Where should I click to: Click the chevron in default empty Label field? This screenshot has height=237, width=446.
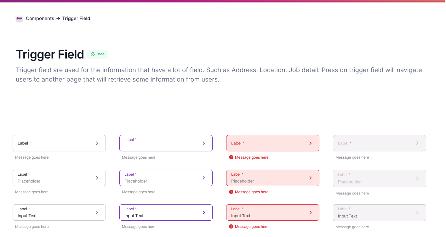(97, 143)
